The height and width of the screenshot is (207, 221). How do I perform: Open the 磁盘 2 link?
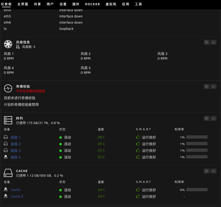[x=15, y=144]
